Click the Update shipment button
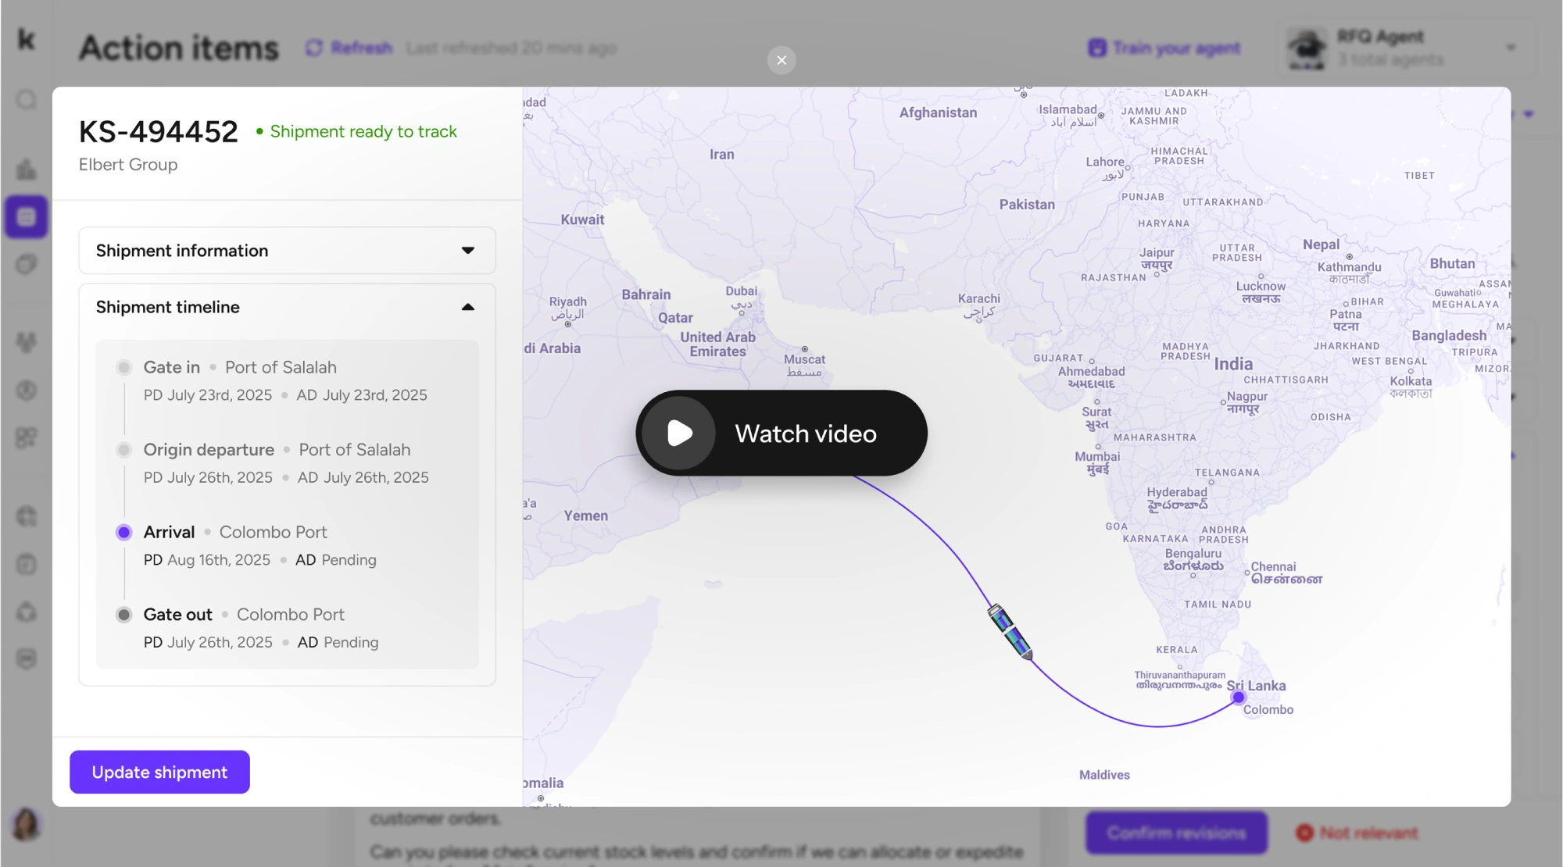The width and height of the screenshot is (1563, 867). (x=159, y=772)
